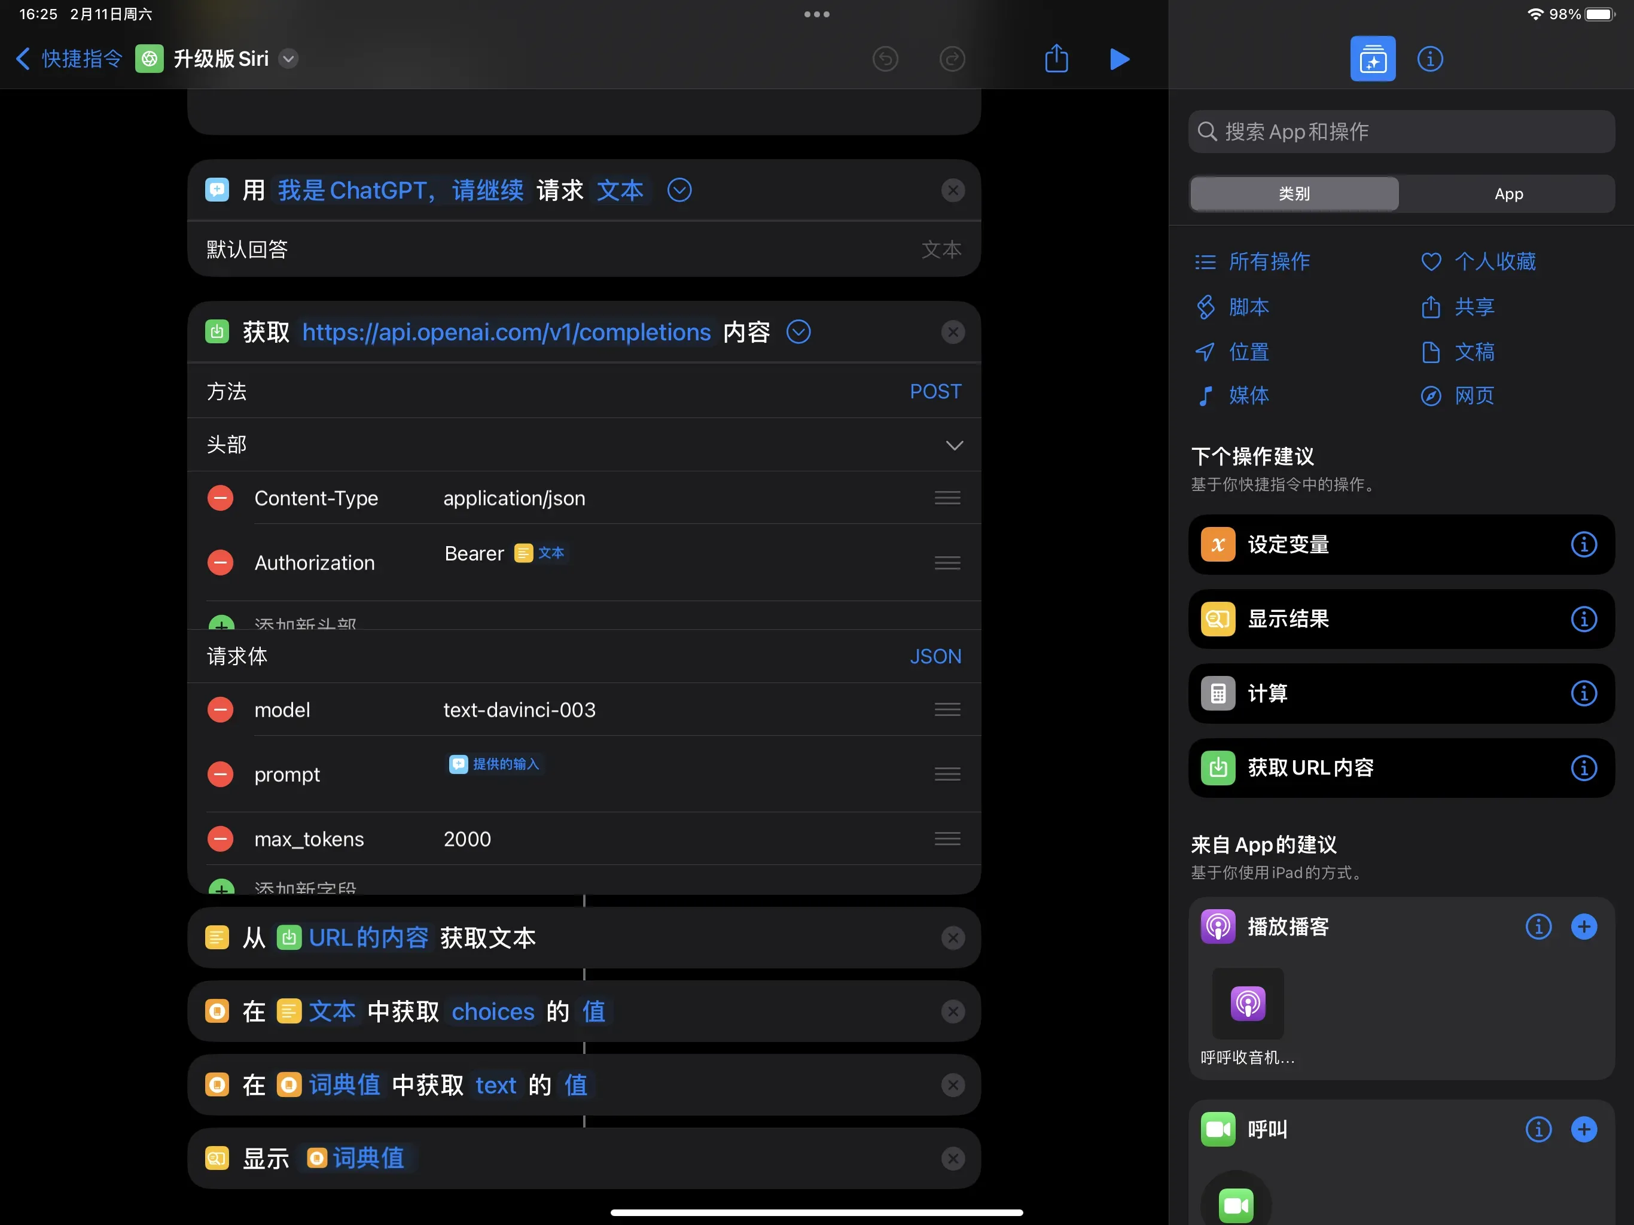Change 方法 from POST

(x=935, y=392)
